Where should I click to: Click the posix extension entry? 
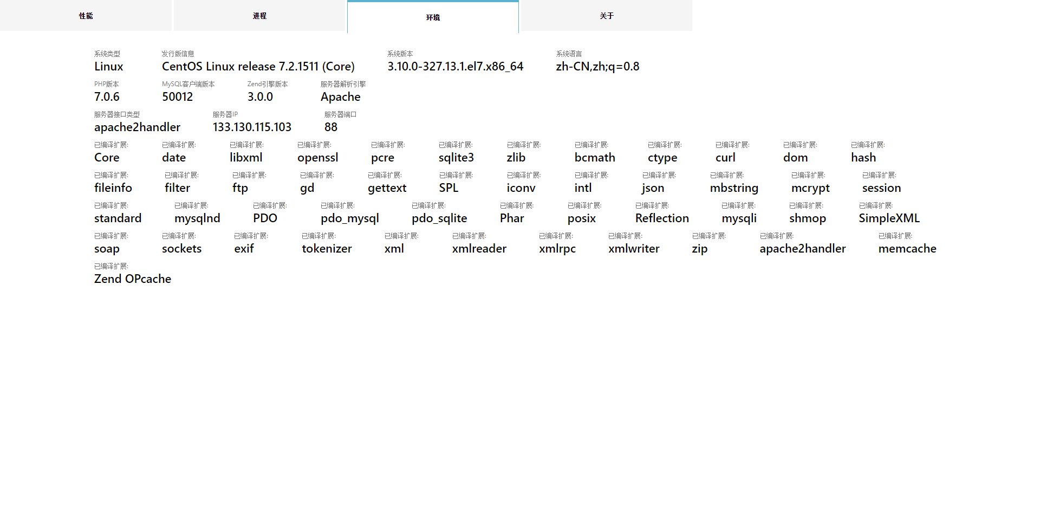tap(582, 218)
